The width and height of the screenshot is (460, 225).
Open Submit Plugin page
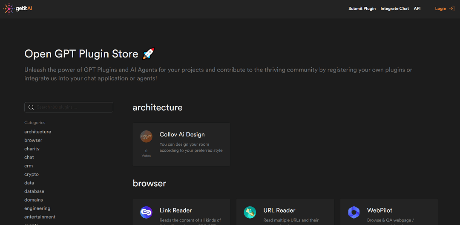[362, 9]
